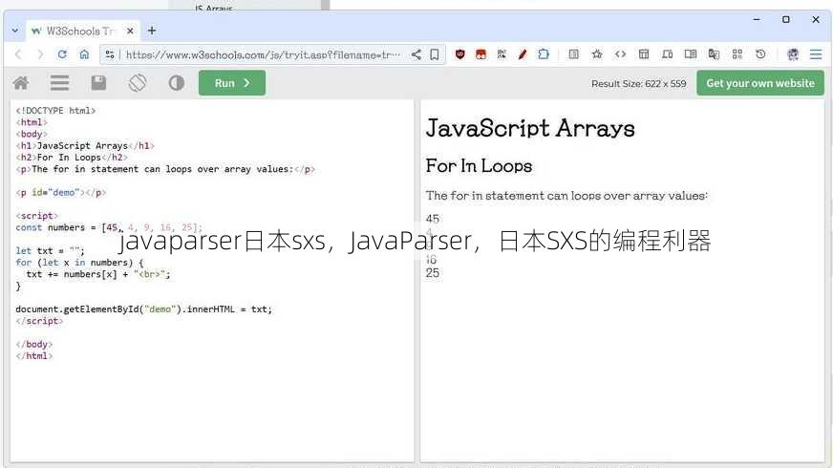Bookmark this page
The height and width of the screenshot is (468, 833).
[x=434, y=54]
